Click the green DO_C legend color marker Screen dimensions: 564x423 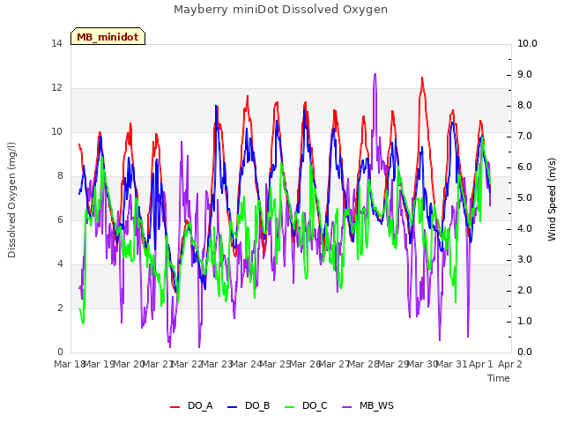point(290,407)
